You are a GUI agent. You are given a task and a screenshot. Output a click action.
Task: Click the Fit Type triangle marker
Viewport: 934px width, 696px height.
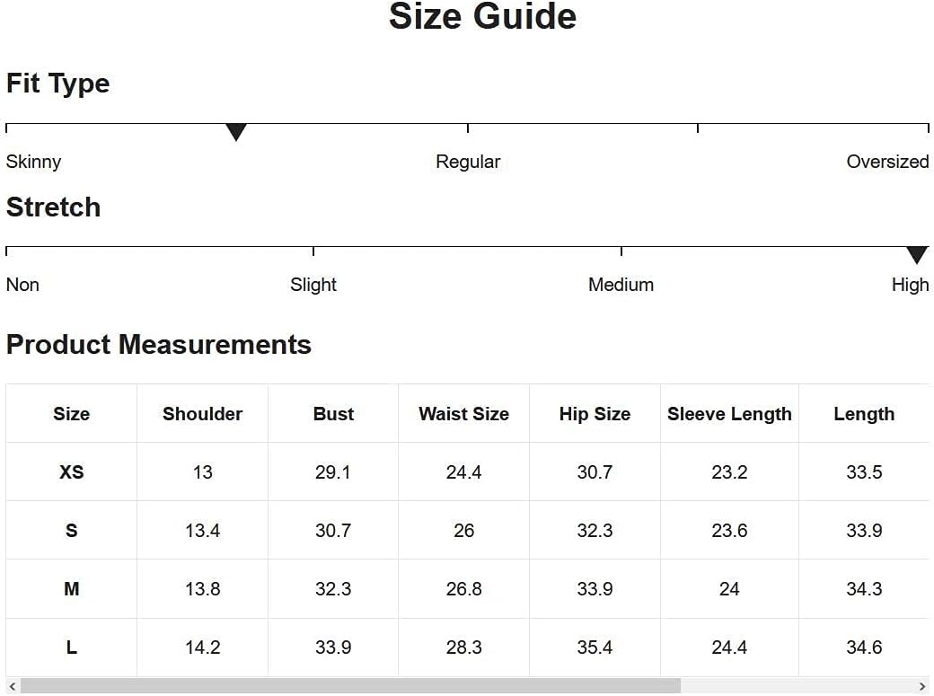pos(236,132)
